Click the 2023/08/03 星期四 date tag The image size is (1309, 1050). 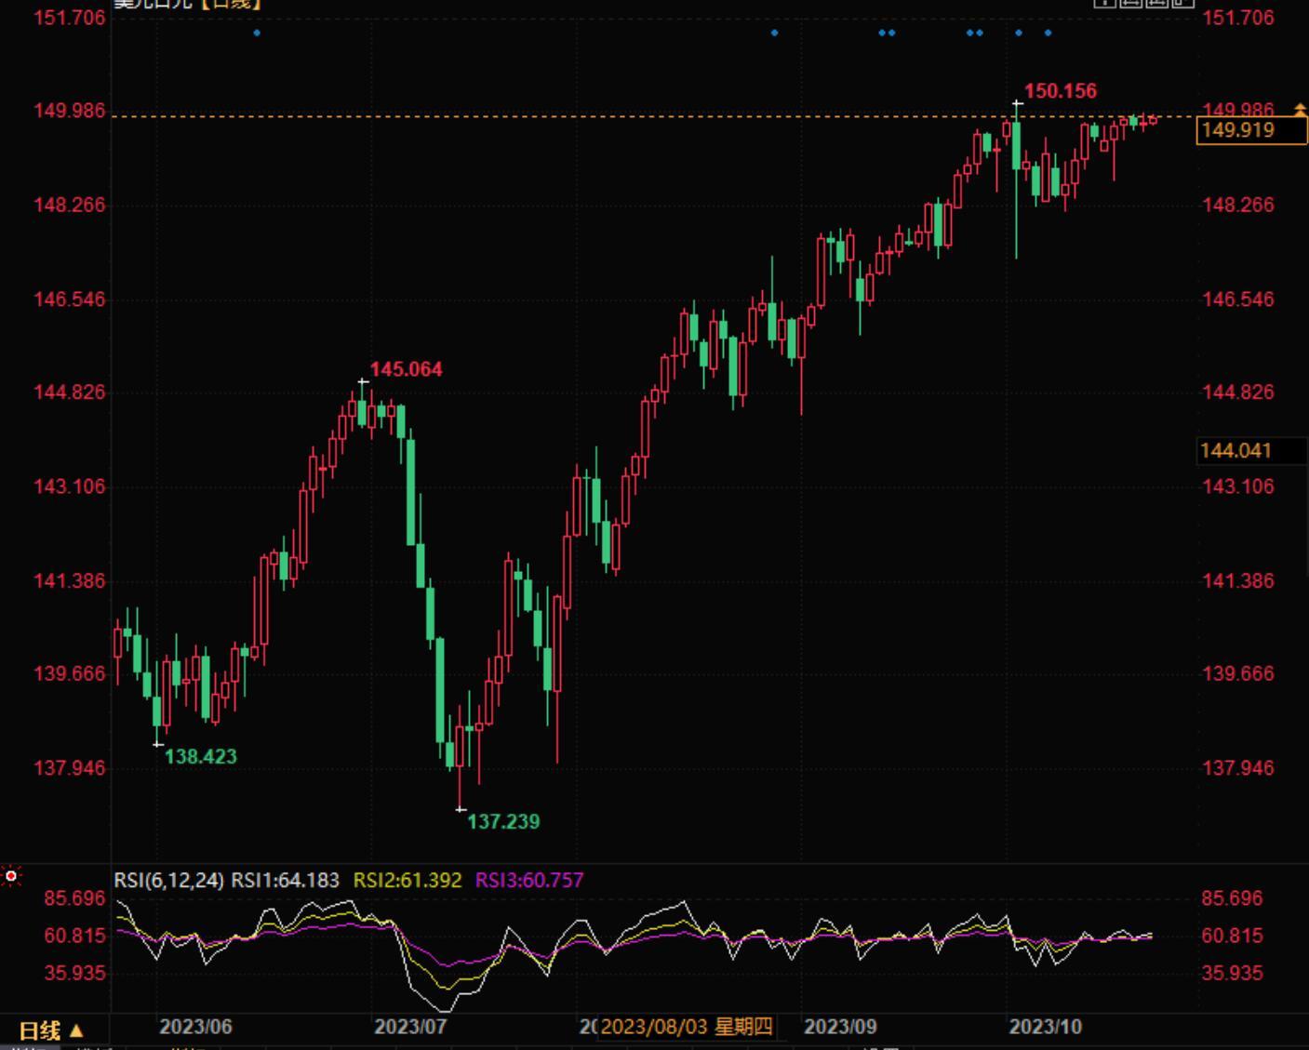click(x=686, y=1027)
